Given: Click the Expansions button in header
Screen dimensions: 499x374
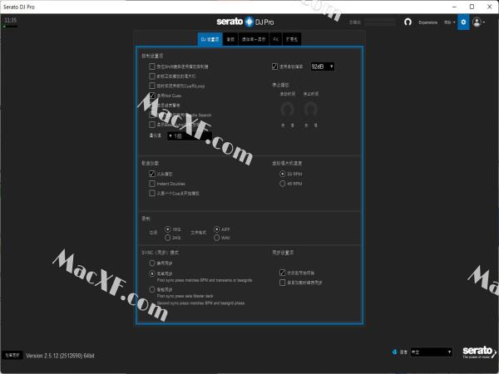Looking at the screenshot, I should pyautogui.click(x=427, y=22).
